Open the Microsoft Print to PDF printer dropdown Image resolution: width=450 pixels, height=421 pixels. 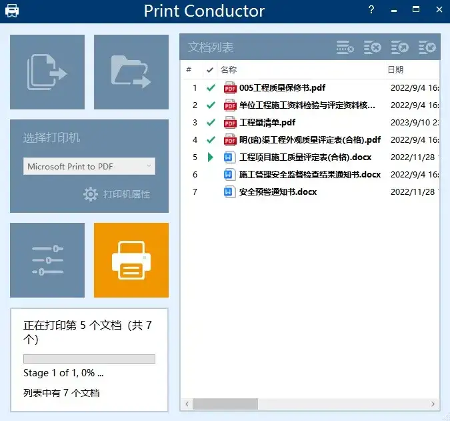89,166
